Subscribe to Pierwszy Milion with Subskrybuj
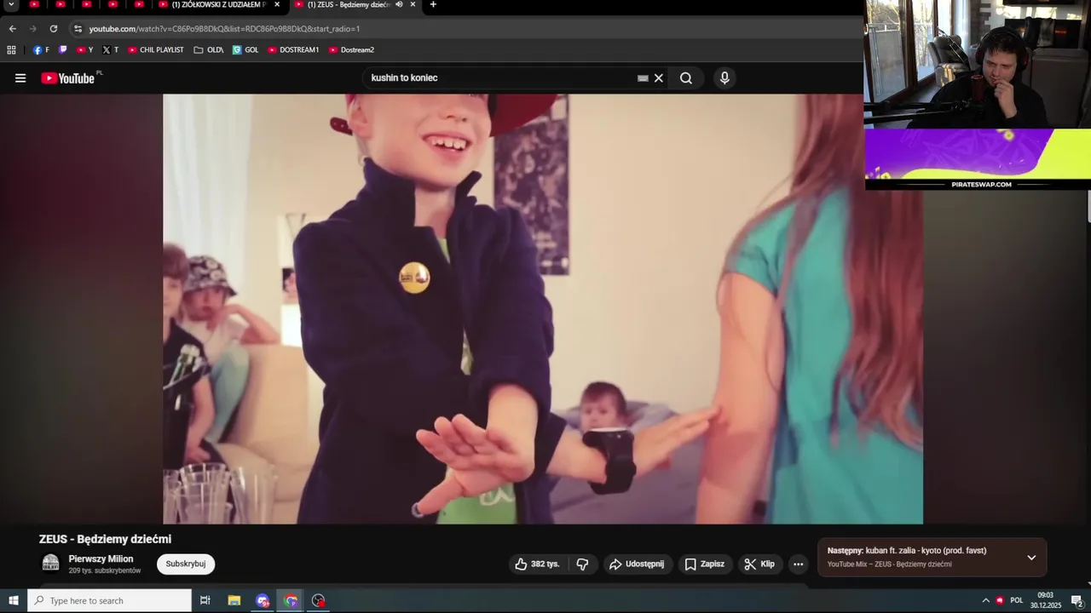Image resolution: width=1091 pixels, height=613 pixels. (x=186, y=564)
